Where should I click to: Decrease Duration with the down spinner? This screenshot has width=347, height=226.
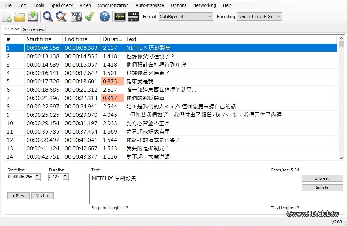coord(65,178)
